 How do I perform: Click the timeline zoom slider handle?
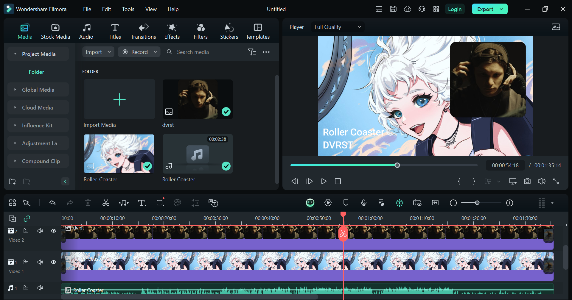point(477,203)
